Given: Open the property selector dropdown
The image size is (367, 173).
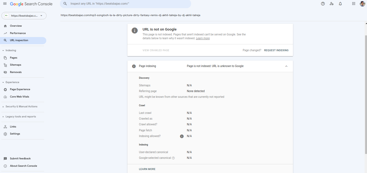Looking at the screenshot, I should click(x=24, y=16).
